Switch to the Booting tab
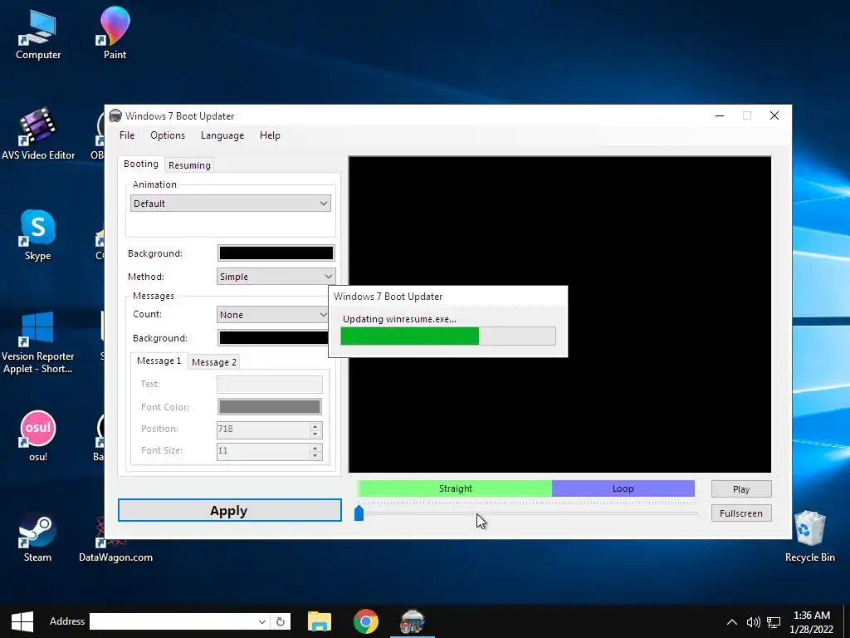This screenshot has height=638, width=850. (141, 164)
